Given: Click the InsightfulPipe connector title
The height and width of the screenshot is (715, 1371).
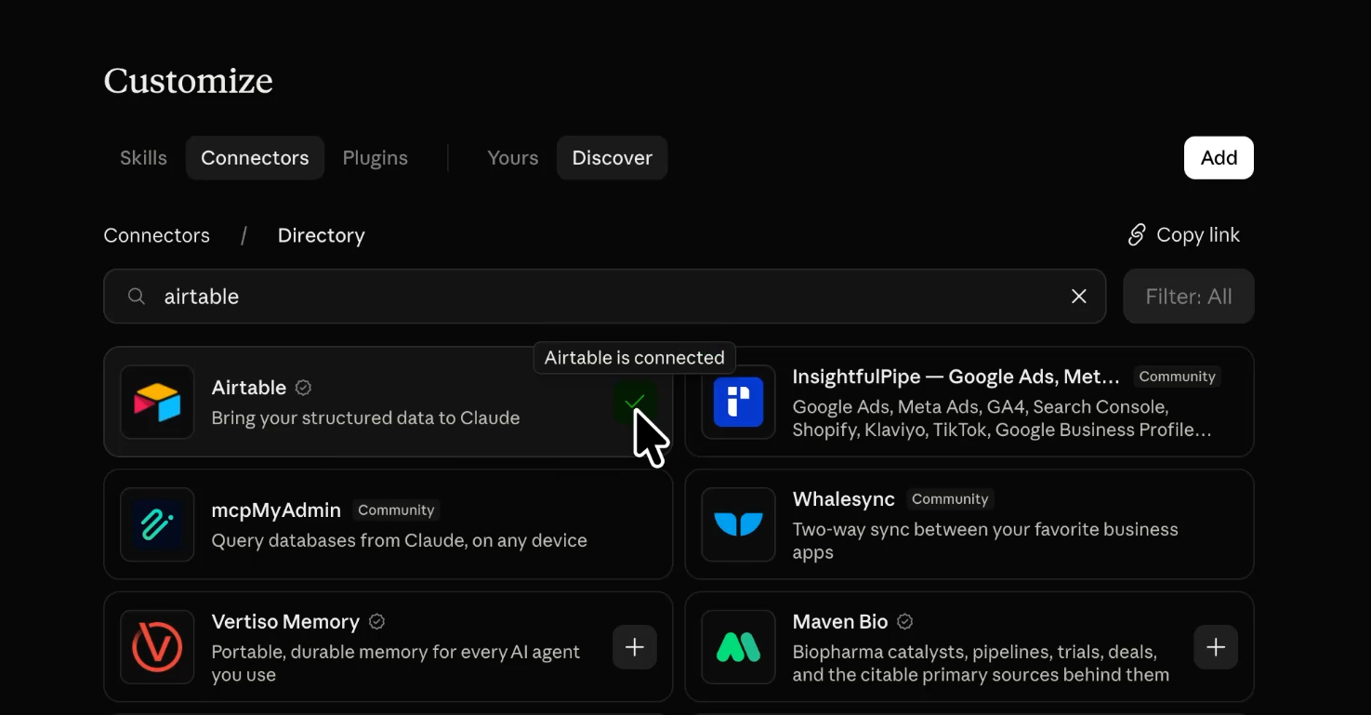Looking at the screenshot, I should [x=956, y=377].
